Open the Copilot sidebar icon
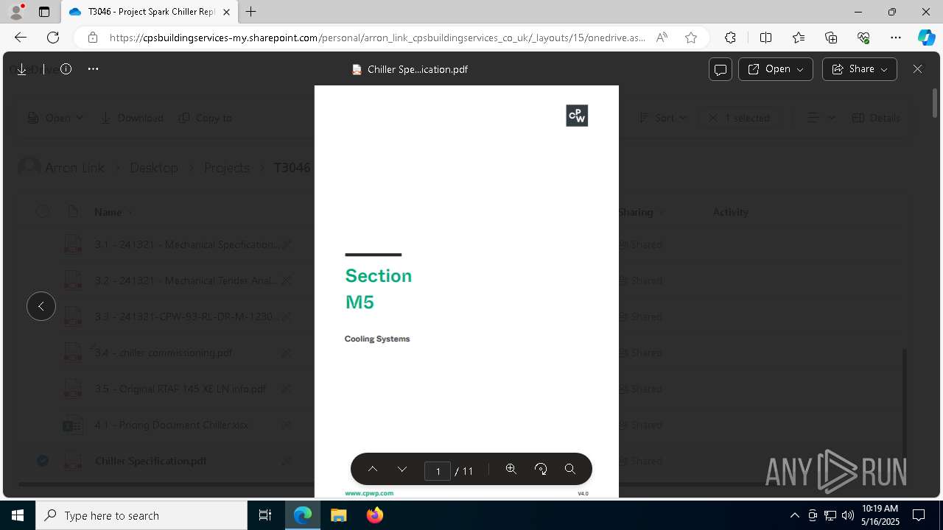Screen dimensions: 943x530 [x=926, y=38]
